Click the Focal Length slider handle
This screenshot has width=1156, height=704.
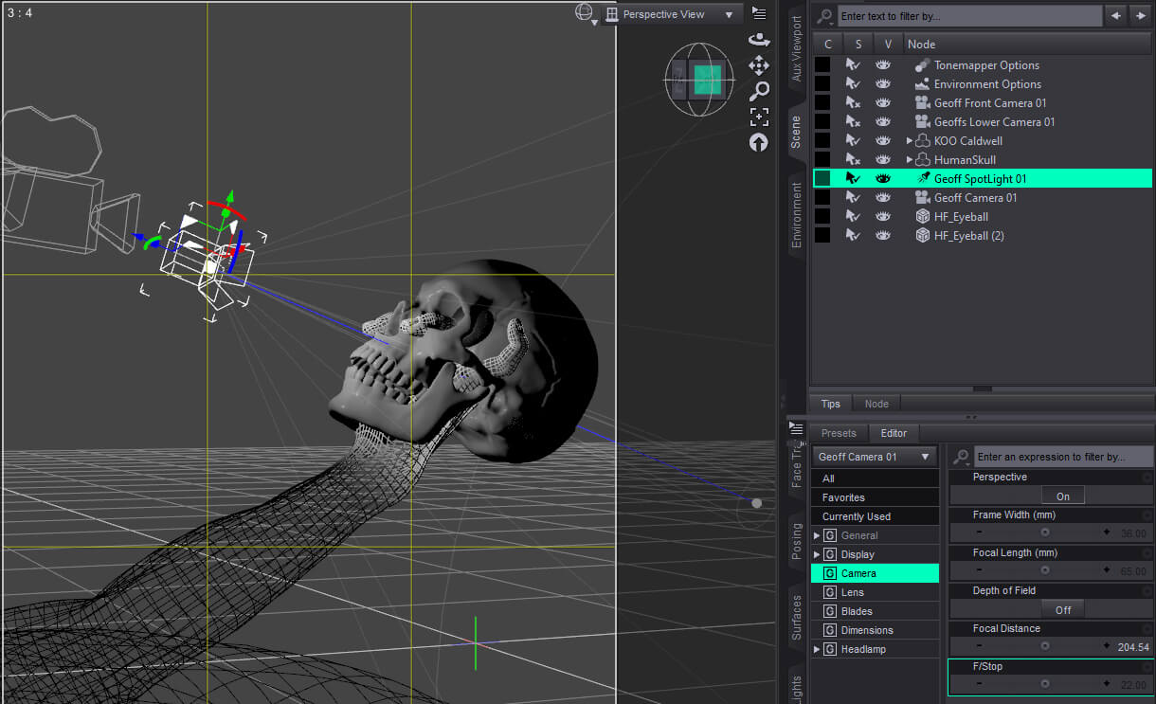tap(1045, 570)
